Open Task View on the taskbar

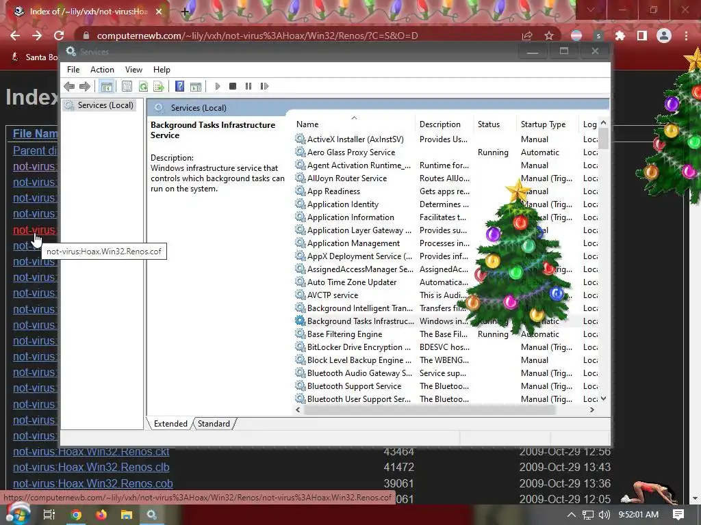pos(49,515)
